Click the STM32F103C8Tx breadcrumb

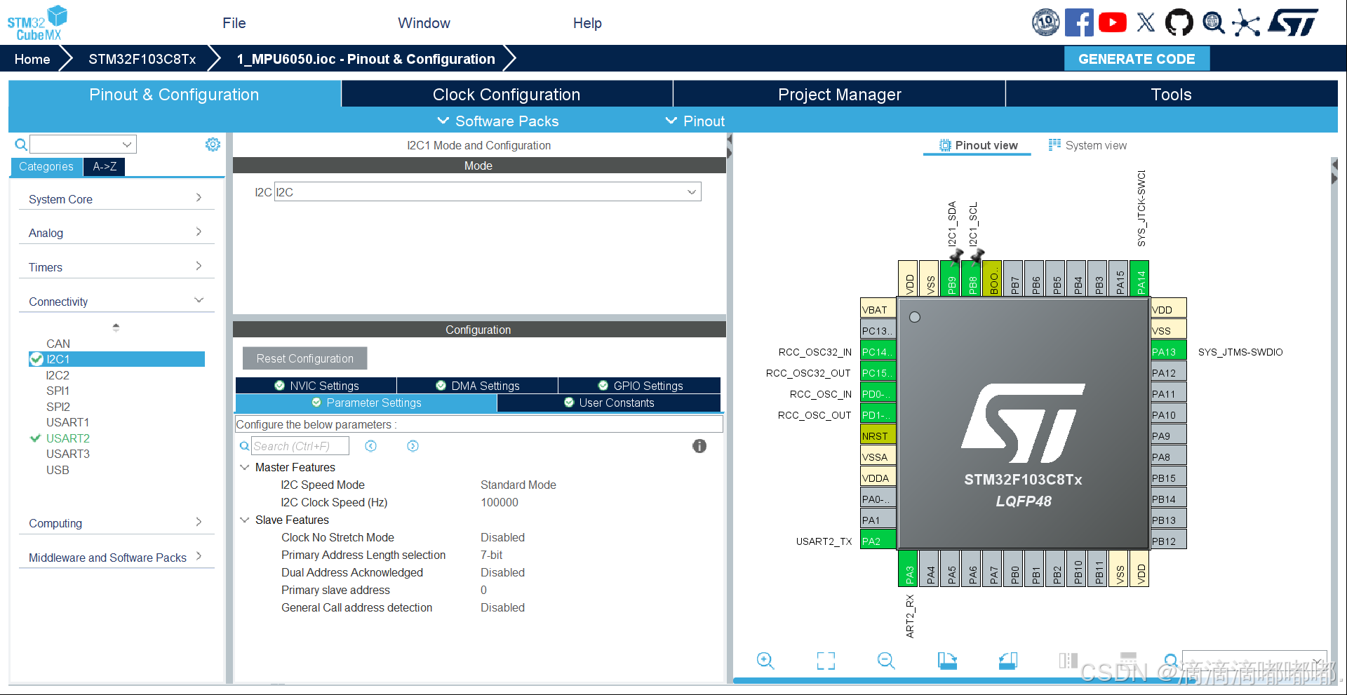click(142, 59)
